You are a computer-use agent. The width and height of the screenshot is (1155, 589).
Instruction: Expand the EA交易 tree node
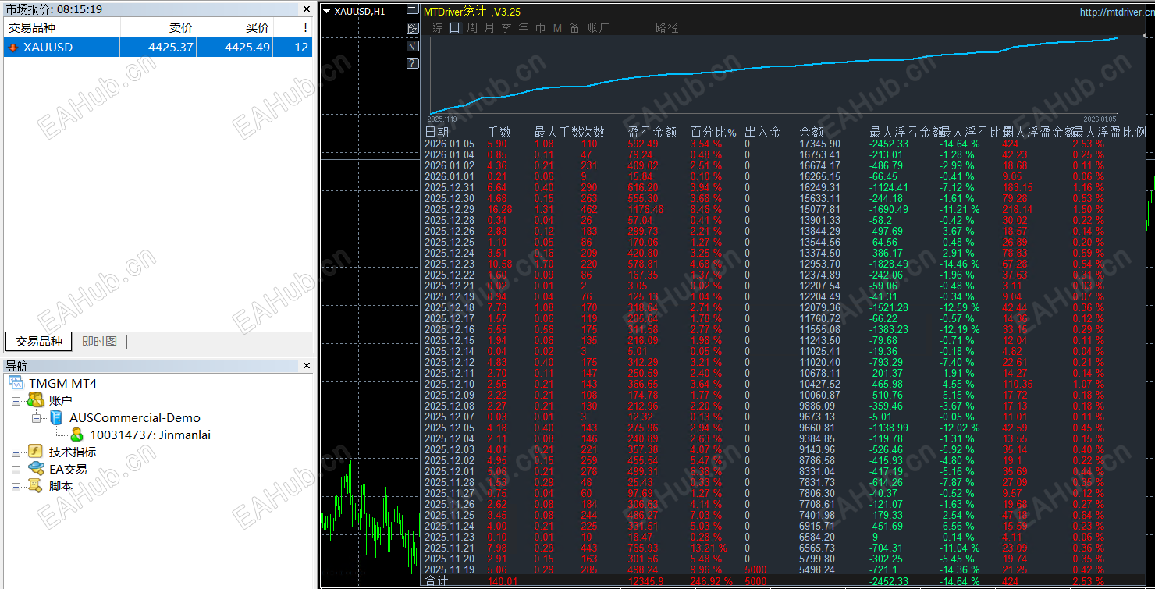(x=16, y=469)
